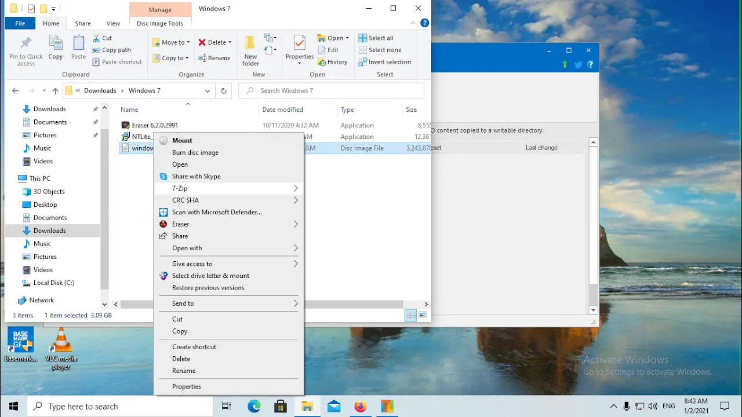Click Select all in ribbon
The height and width of the screenshot is (417, 742).
tap(376, 38)
